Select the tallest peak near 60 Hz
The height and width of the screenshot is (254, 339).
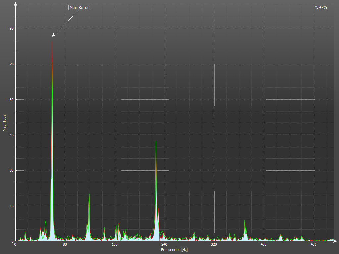pos(52,43)
